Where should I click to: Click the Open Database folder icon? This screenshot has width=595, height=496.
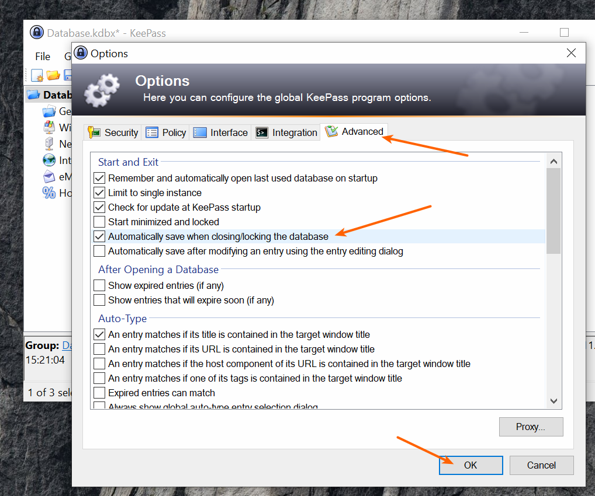click(x=53, y=75)
